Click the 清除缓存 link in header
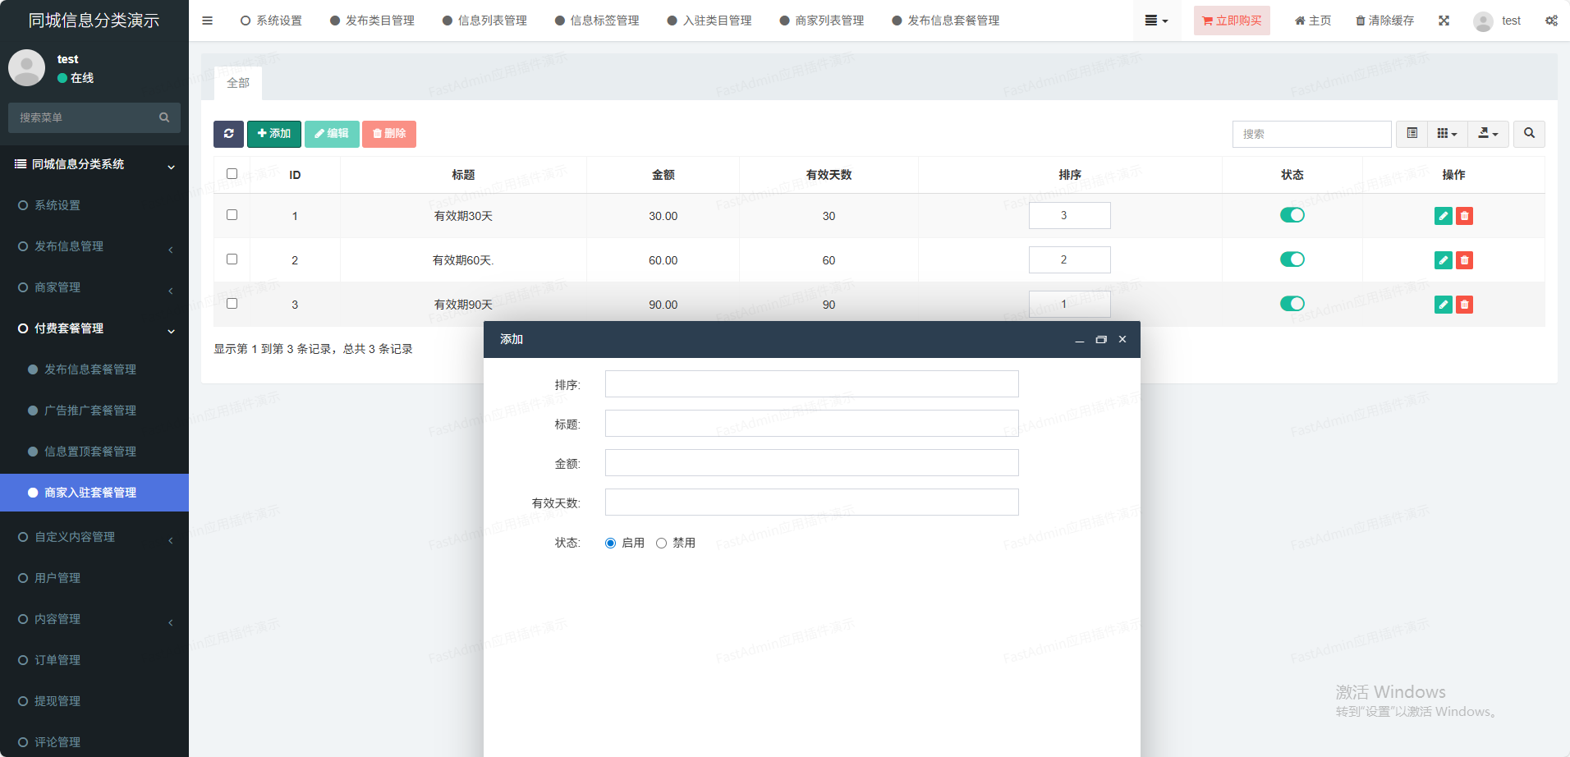Screen dimensions: 1570x757 click(x=1384, y=21)
